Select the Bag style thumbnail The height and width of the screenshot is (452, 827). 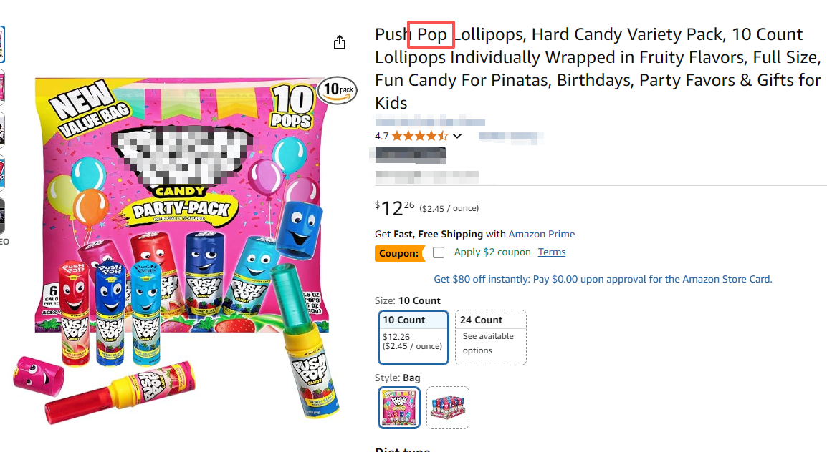click(399, 407)
